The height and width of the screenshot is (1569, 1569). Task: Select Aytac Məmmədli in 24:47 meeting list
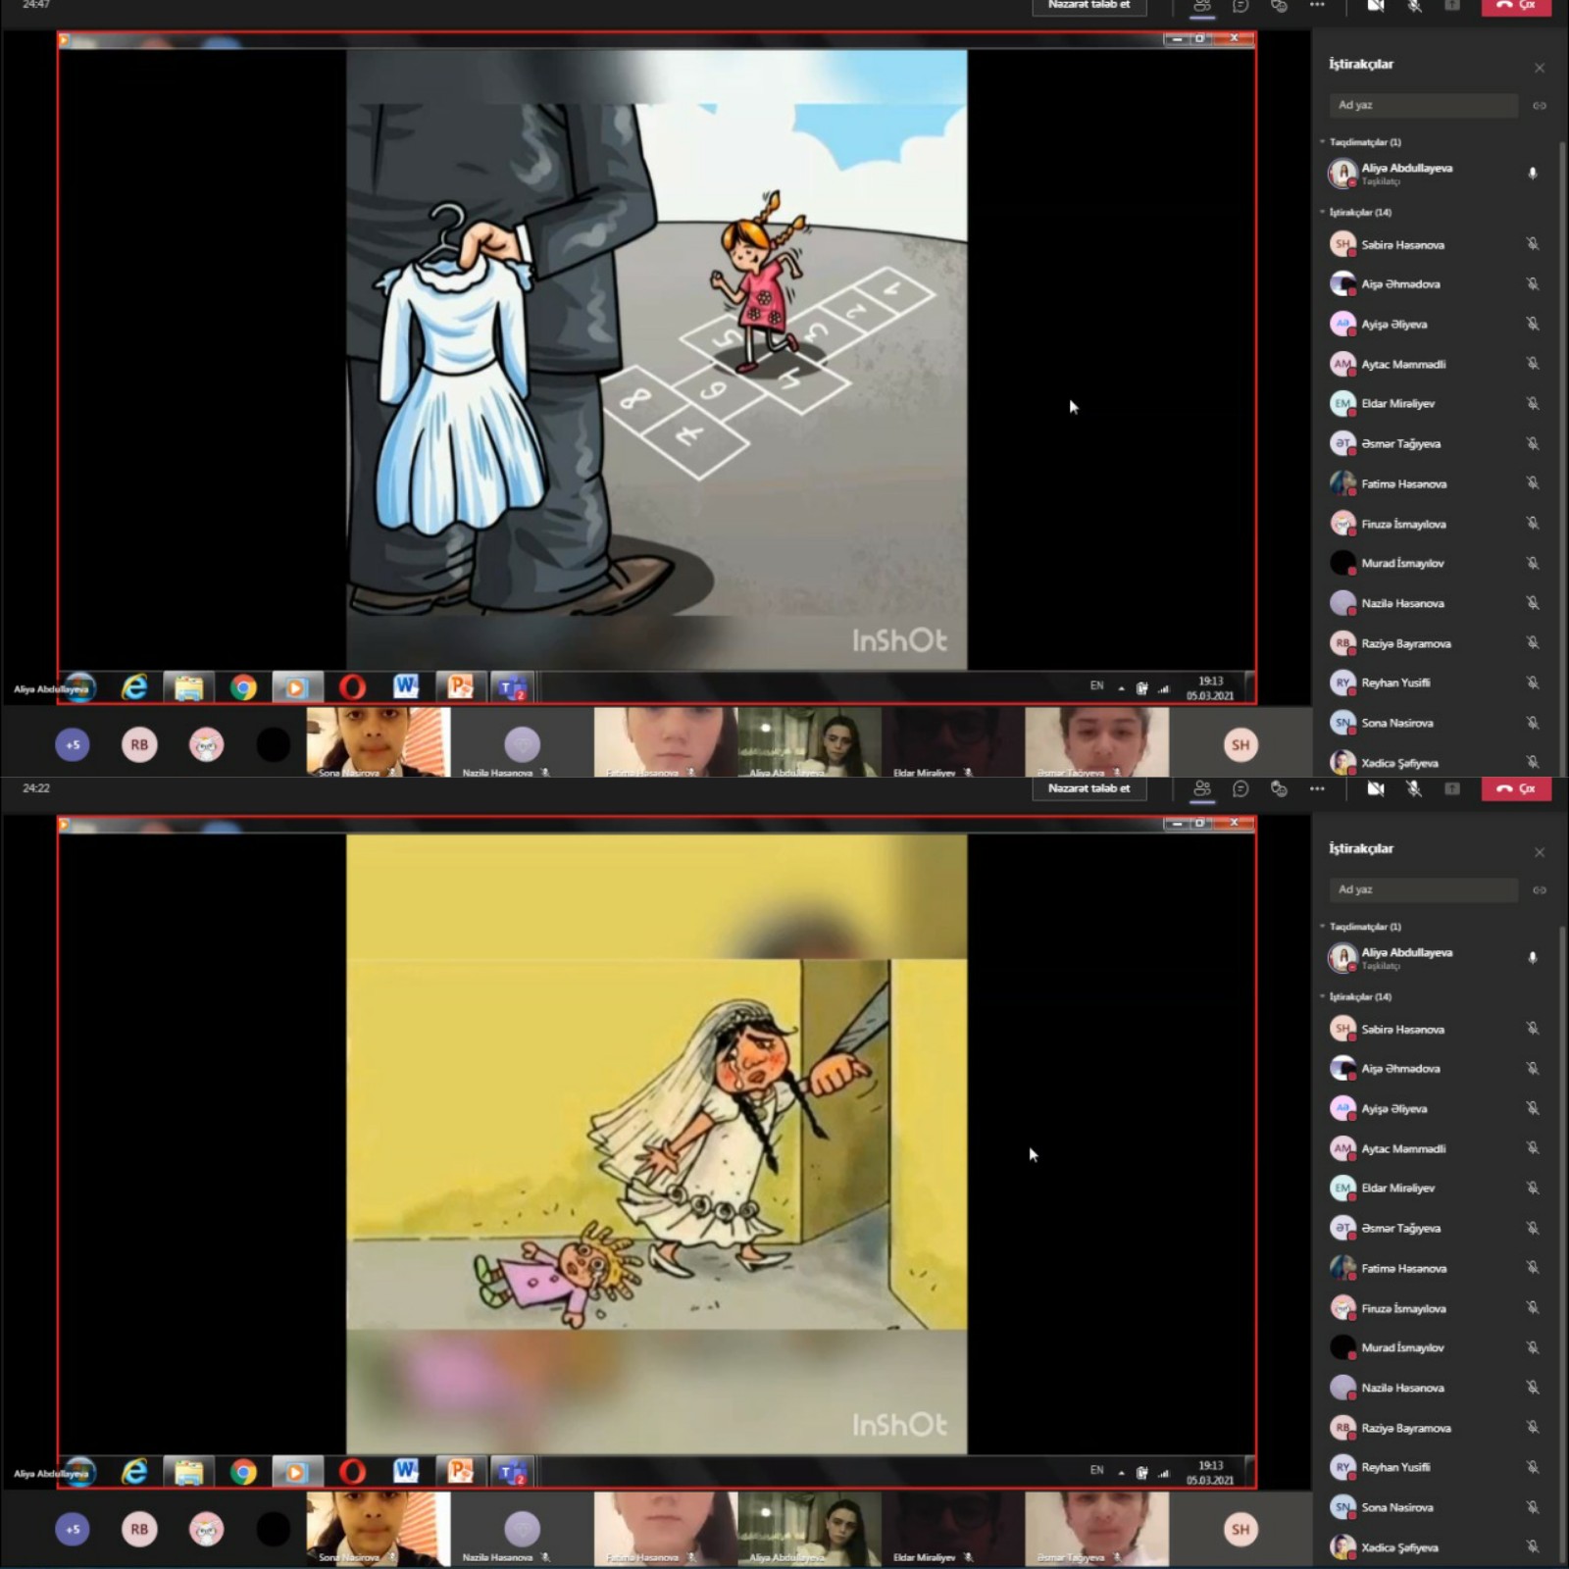pos(1435,364)
